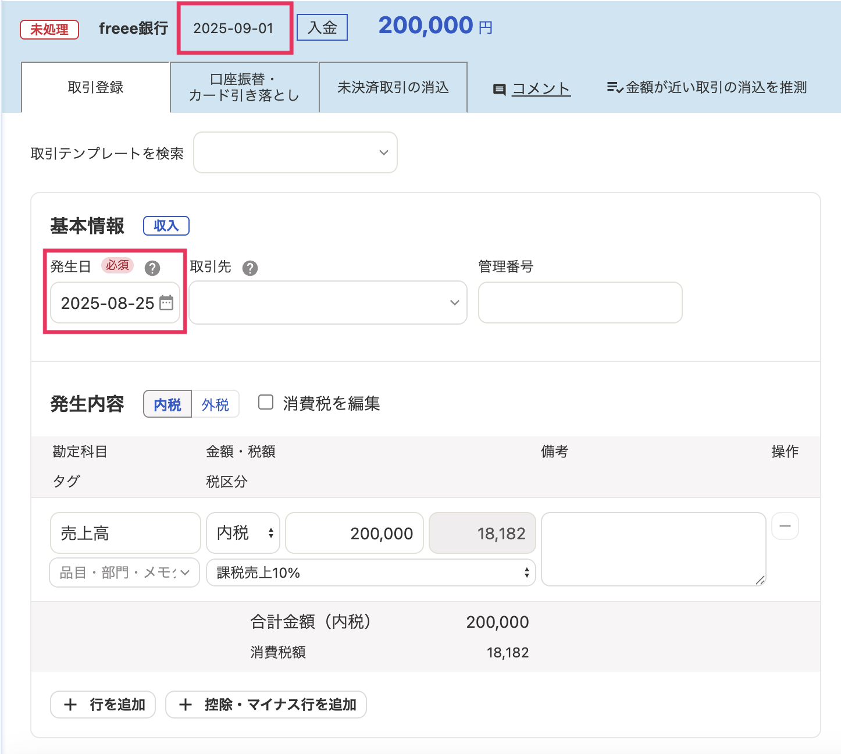Click the 控除・マイナス行を追加 button
This screenshot has width=841, height=754.
tap(266, 705)
